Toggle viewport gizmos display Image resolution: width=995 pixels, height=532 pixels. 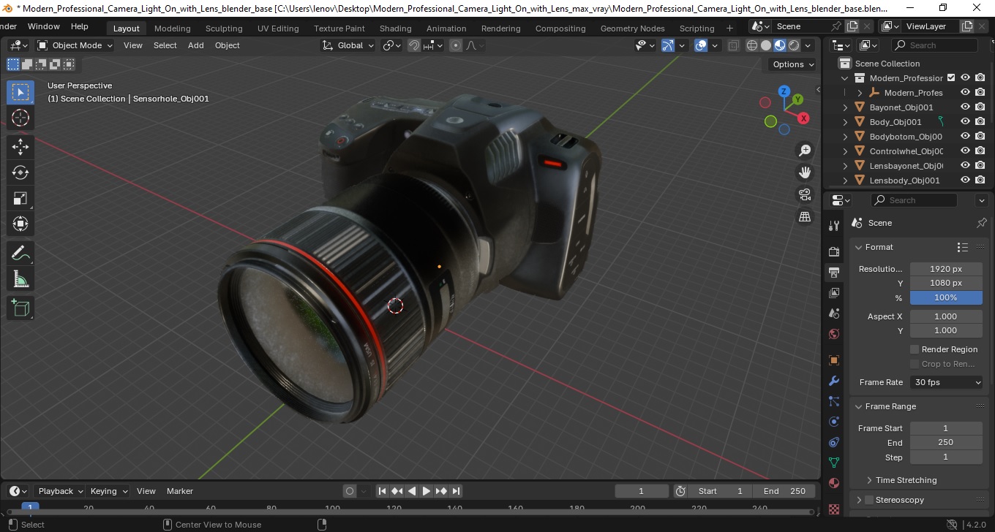(x=667, y=45)
